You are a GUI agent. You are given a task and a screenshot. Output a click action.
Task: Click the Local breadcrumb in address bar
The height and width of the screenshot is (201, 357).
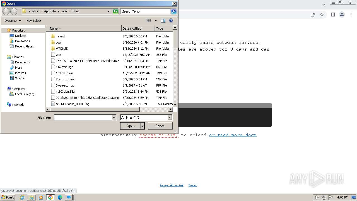(64, 11)
